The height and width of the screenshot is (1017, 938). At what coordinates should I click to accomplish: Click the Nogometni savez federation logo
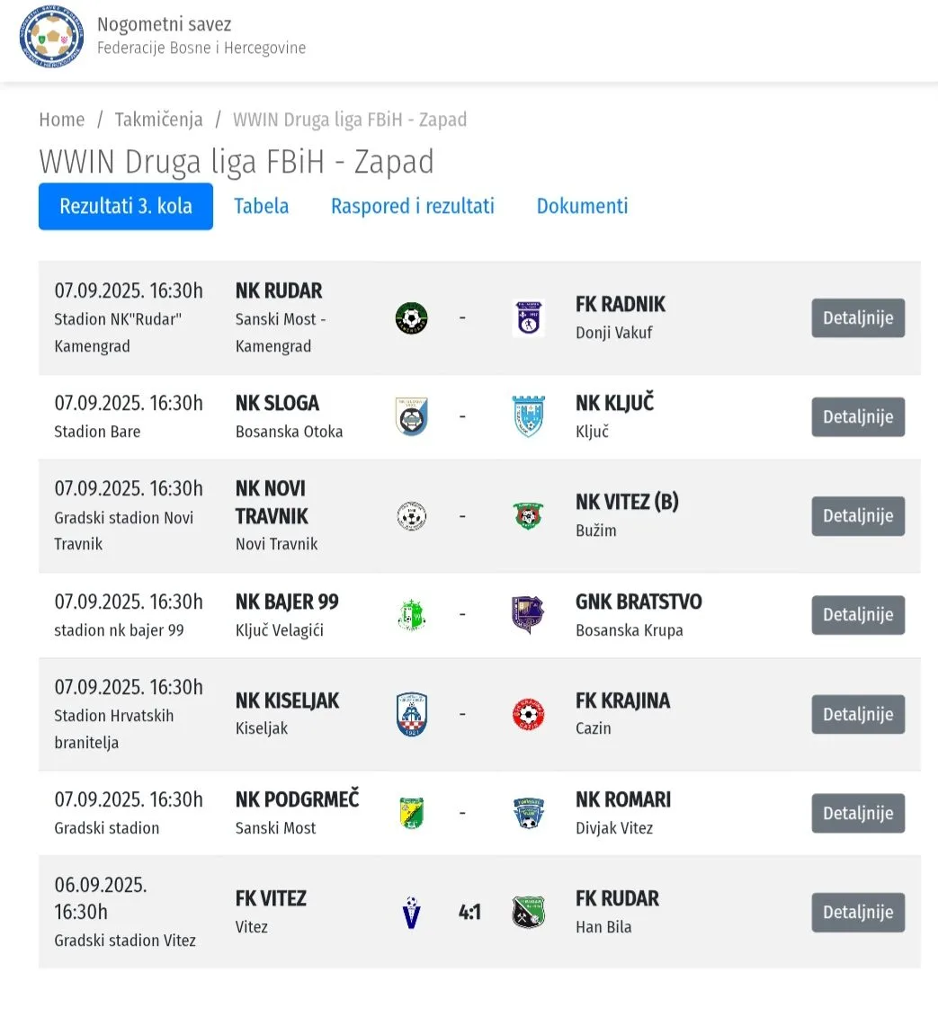51,36
